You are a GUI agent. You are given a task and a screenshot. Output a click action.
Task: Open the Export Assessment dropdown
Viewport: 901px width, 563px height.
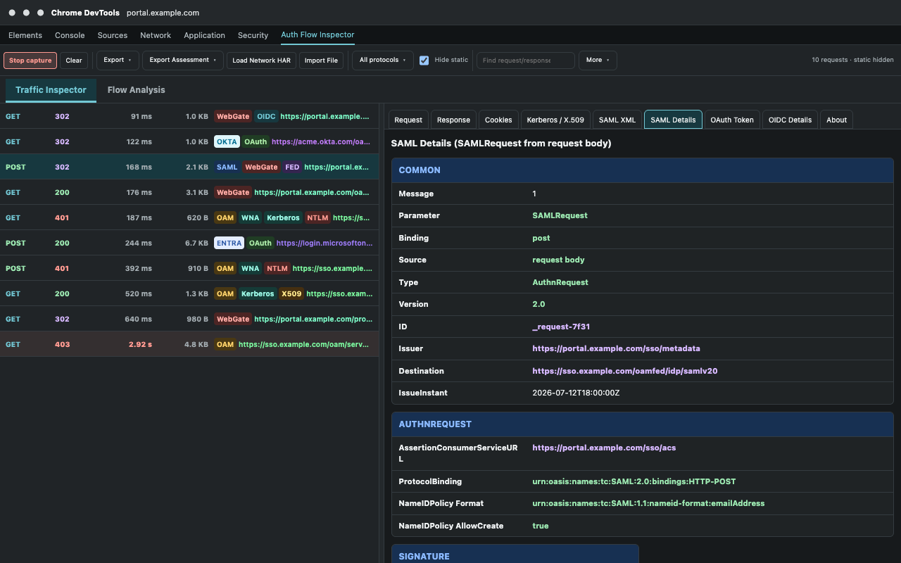pos(183,61)
